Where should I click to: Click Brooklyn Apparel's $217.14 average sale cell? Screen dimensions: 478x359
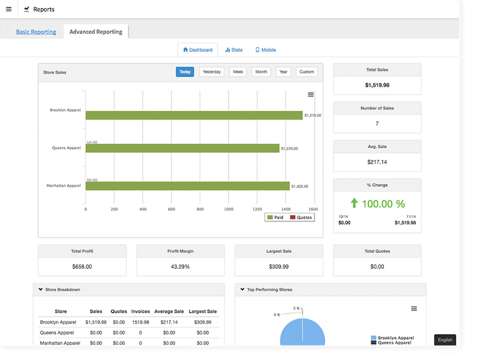click(x=169, y=322)
